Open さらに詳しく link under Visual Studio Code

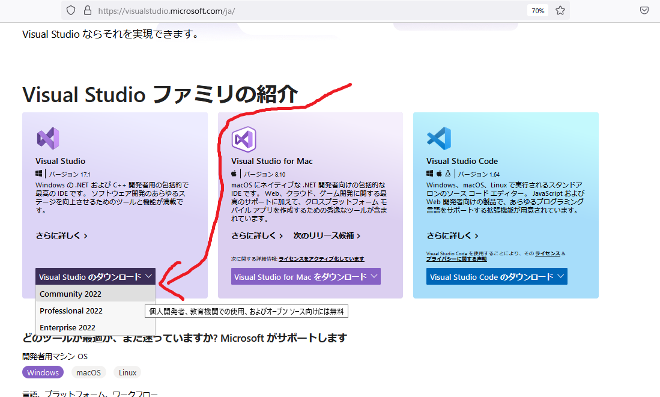pos(452,236)
